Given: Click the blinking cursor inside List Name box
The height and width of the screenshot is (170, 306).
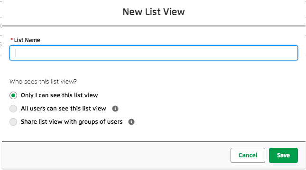Looking at the screenshot, I should click(x=16, y=53).
